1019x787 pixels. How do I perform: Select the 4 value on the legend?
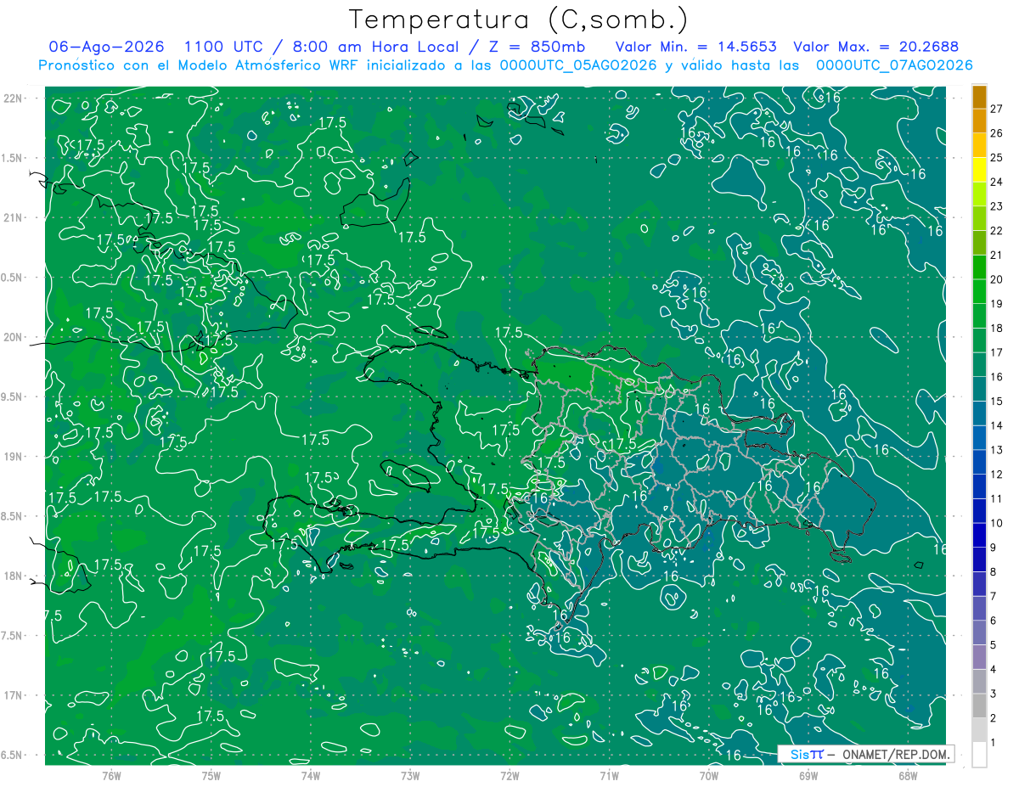pyautogui.click(x=994, y=670)
